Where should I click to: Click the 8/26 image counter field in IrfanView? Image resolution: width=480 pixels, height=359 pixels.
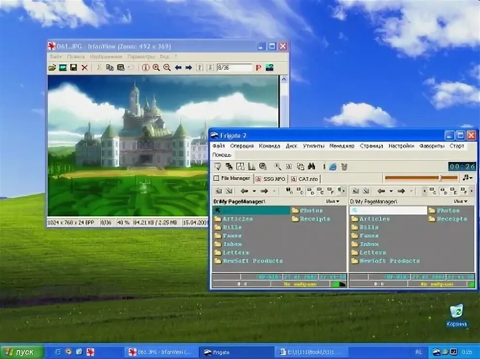pyautogui.click(x=234, y=68)
